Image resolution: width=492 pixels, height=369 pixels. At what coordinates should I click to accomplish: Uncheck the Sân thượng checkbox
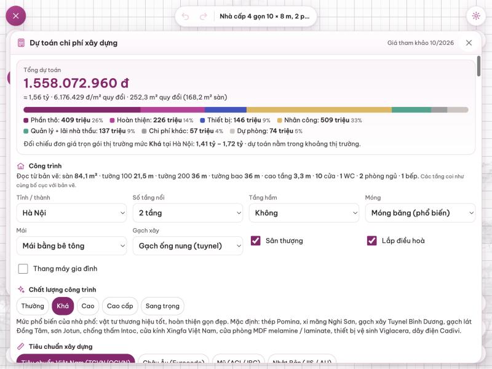click(255, 240)
